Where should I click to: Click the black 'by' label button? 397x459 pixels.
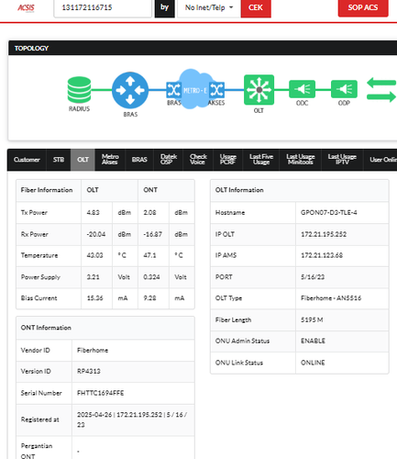click(164, 7)
